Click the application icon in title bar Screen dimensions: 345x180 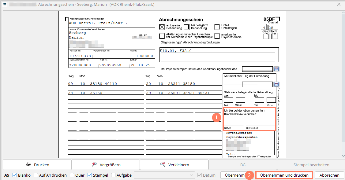pos(5,4)
